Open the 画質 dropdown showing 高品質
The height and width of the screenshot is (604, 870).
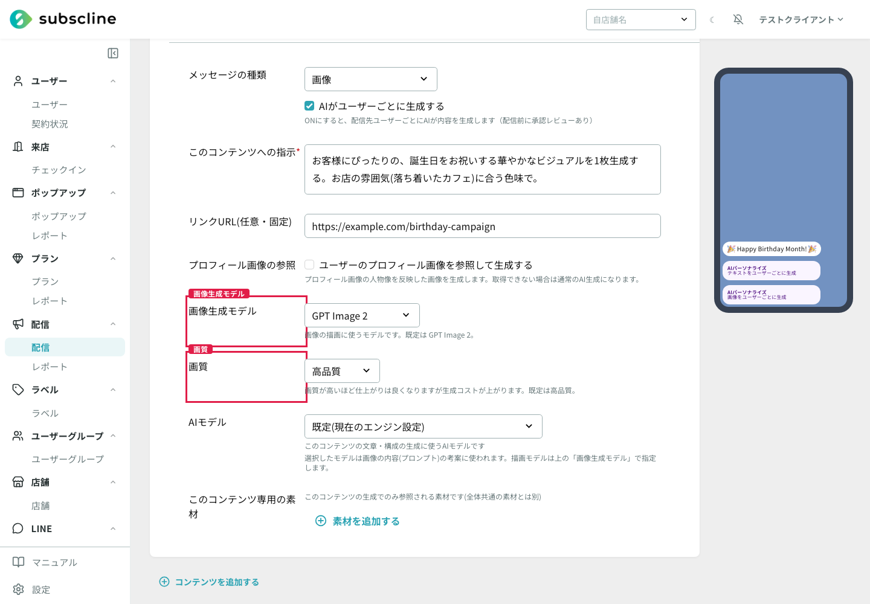[x=342, y=371]
